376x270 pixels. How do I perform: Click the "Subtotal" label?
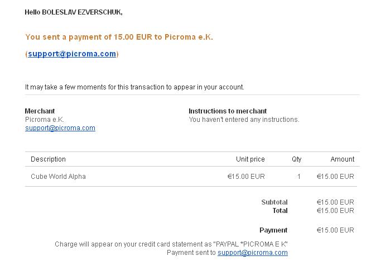coord(274,202)
